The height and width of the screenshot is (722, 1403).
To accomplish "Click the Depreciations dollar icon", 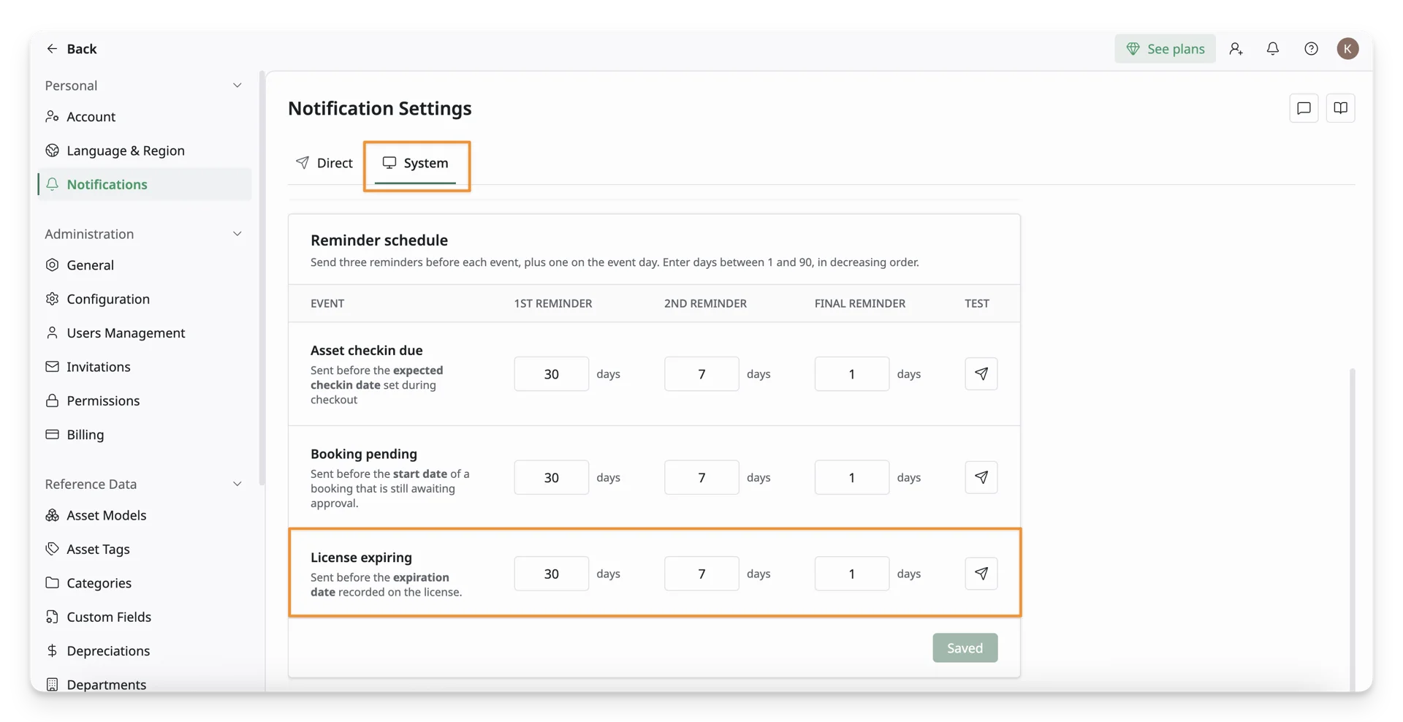I will pos(52,650).
